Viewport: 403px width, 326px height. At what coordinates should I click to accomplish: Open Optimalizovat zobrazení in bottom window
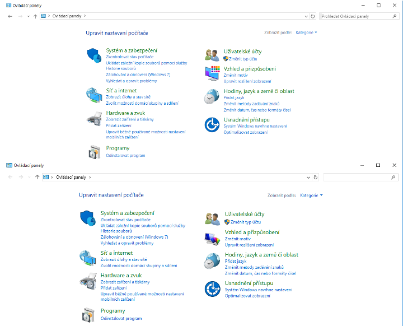(247, 296)
